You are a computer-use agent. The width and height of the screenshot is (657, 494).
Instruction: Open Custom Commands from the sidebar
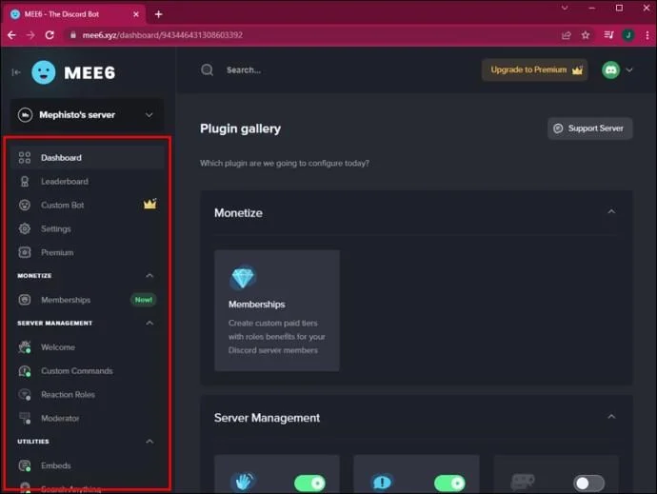click(88, 371)
